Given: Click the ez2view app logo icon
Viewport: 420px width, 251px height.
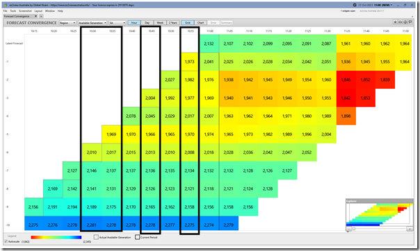Looking at the screenshot, I should pyautogui.click(x=6, y=5).
